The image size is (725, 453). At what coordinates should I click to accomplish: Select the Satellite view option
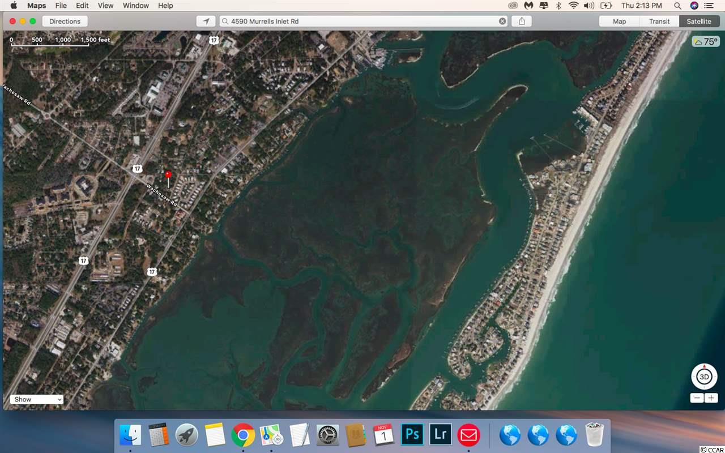click(698, 21)
